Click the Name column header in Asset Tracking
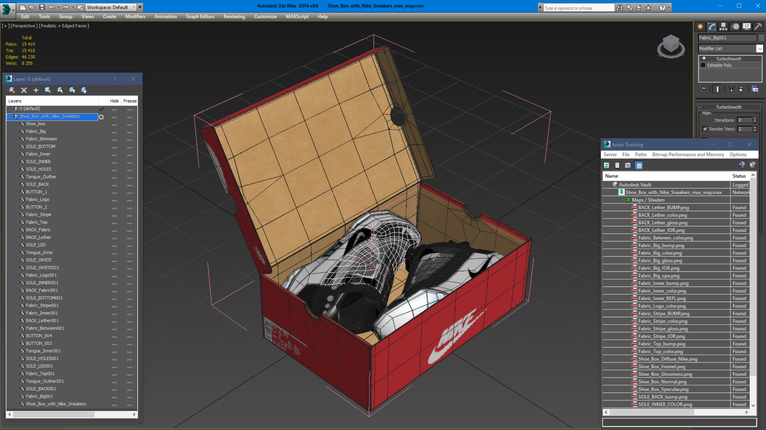This screenshot has width=766, height=430. pyautogui.click(x=666, y=176)
